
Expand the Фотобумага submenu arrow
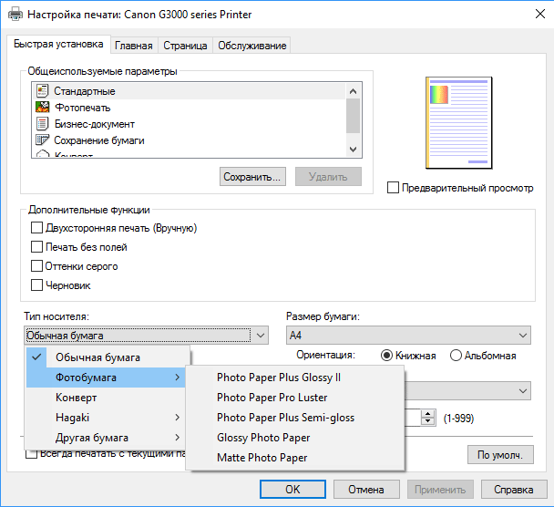[178, 378]
